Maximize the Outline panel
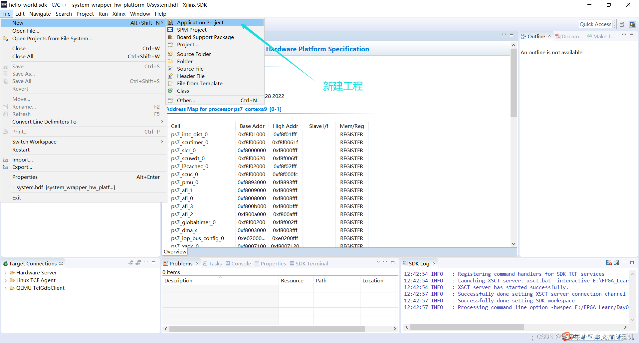 pyautogui.click(x=632, y=35)
